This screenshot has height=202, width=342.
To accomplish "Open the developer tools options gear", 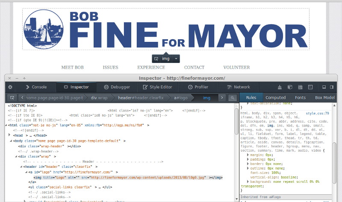I will (x=10, y=87).
